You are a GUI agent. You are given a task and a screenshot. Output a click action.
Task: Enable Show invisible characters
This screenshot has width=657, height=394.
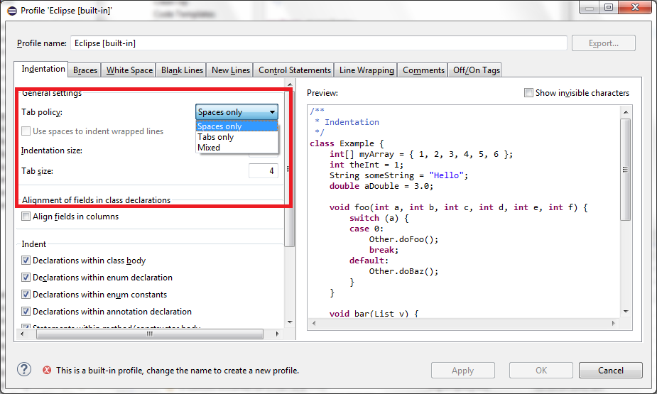tap(528, 92)
